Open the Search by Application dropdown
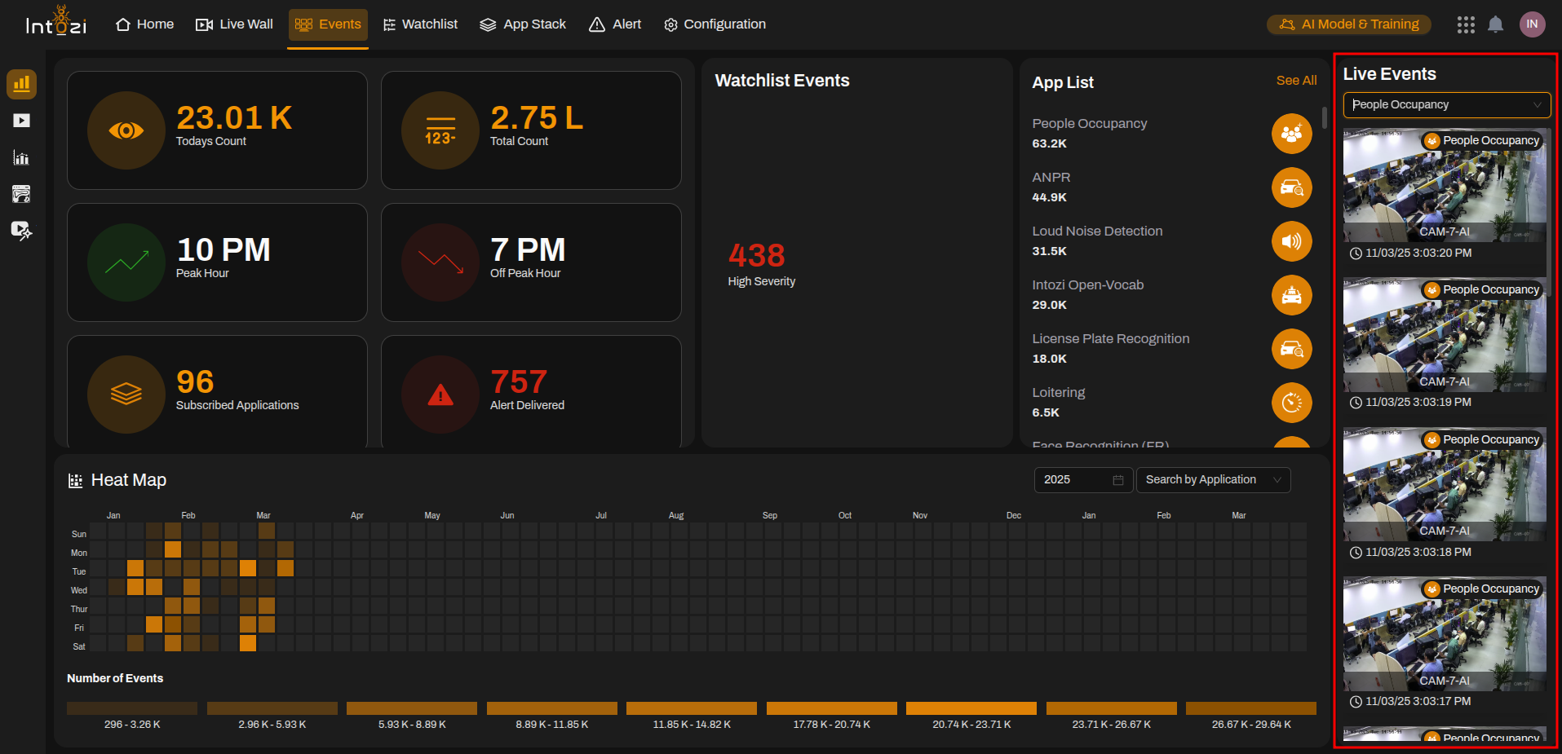 [1213, 480]
